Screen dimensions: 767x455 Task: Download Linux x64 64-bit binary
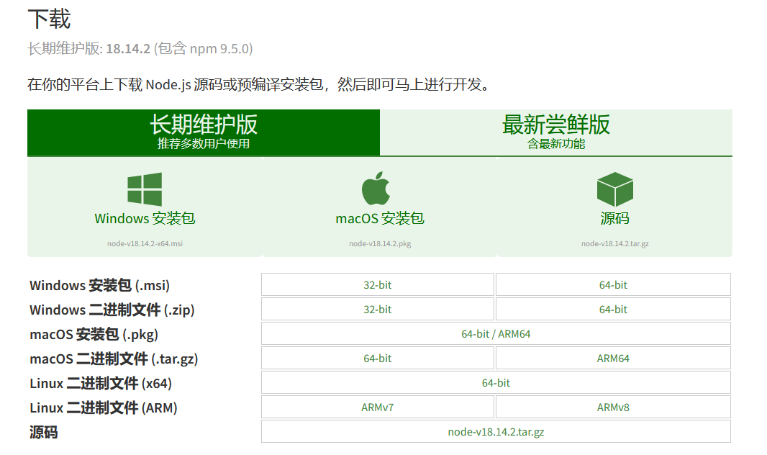point(496,382)
